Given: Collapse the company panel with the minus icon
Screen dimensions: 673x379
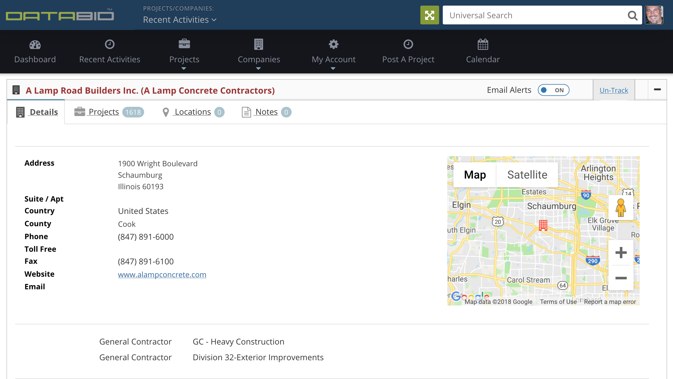Looking at the screenshot, I should (657, 90).
